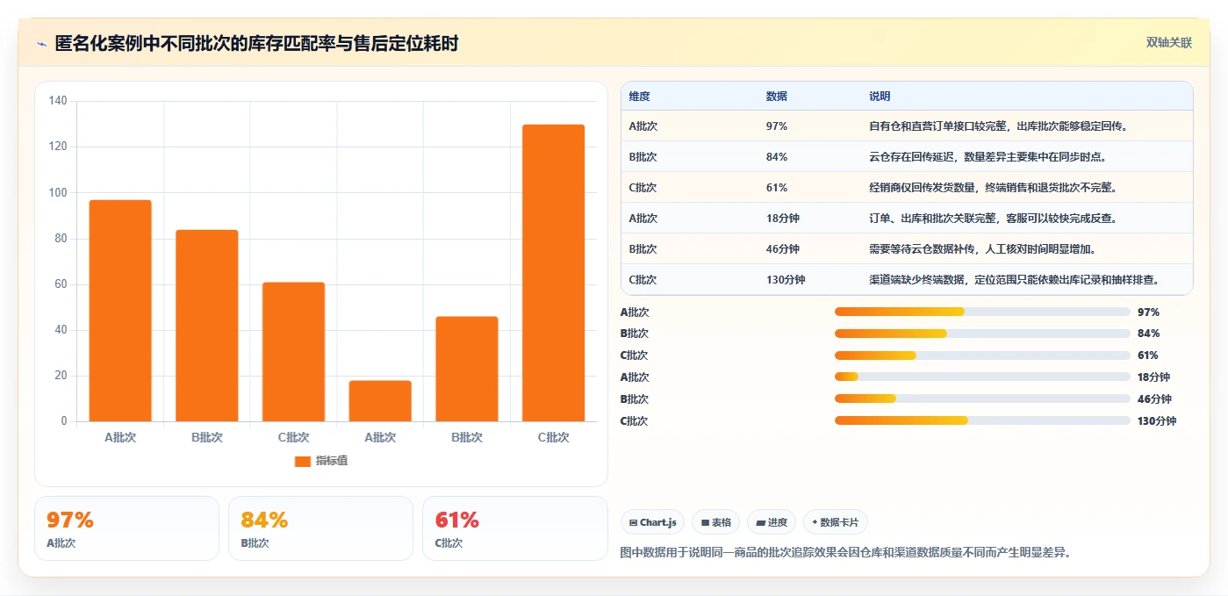Click the 双轴关联 label in the header
This screenshot has height=596, width=1228.
coord(1169,43)
